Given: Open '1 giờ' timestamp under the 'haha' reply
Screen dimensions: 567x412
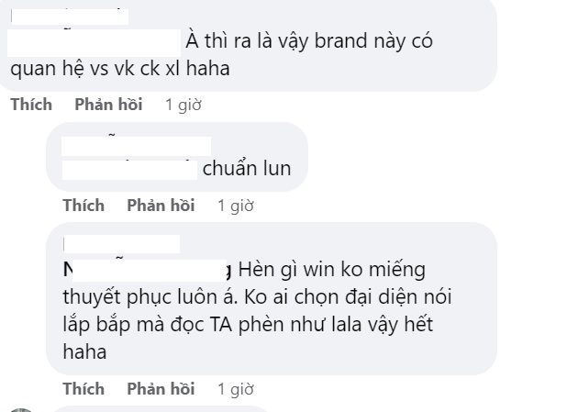Looking at the screenshot, I should pyautogui.click(x=236, y=389).
